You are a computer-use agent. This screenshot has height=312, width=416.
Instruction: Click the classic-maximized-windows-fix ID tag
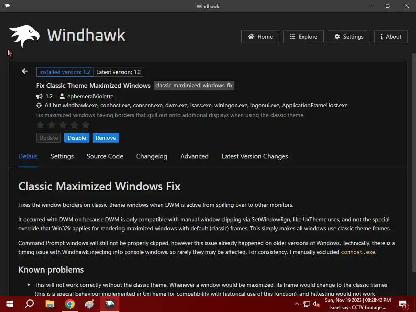pos(194,85)
